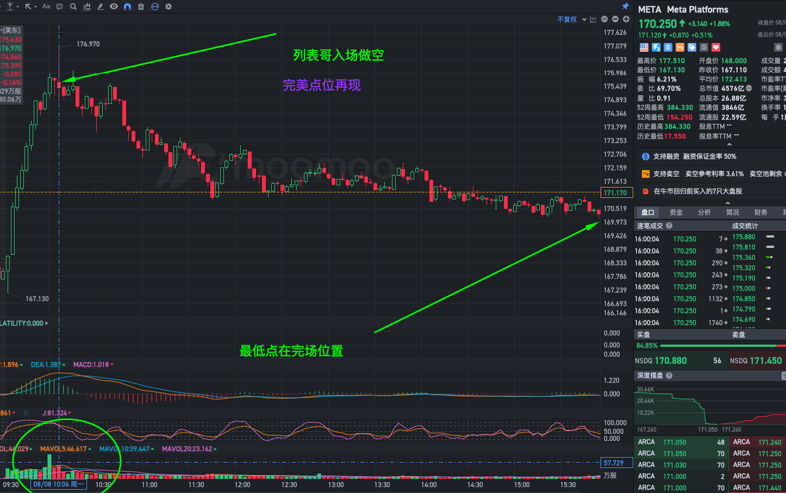The width and height of the screenshot is (786, 493).
Task: Select NSDQ bid price 170.880
Action: (671, 361)
